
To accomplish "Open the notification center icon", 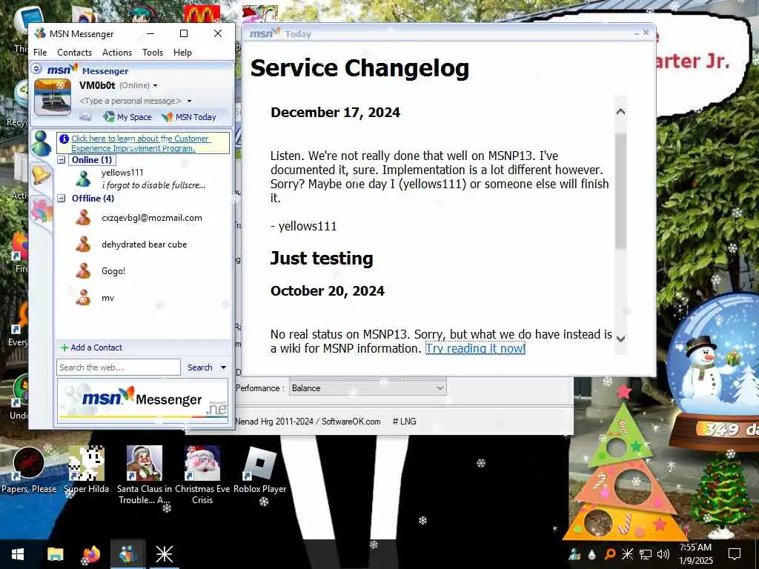I will [735, 554].
